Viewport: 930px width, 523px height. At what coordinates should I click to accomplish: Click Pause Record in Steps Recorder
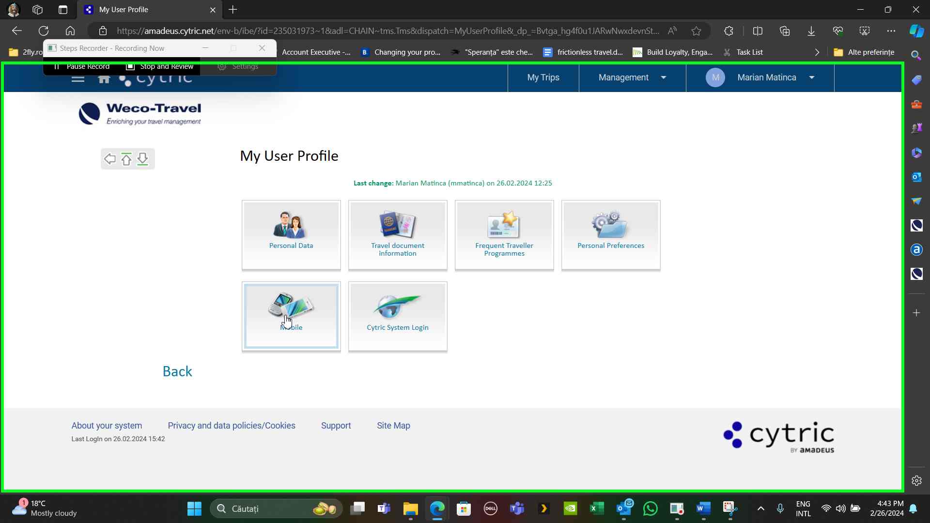click(82, 67)
